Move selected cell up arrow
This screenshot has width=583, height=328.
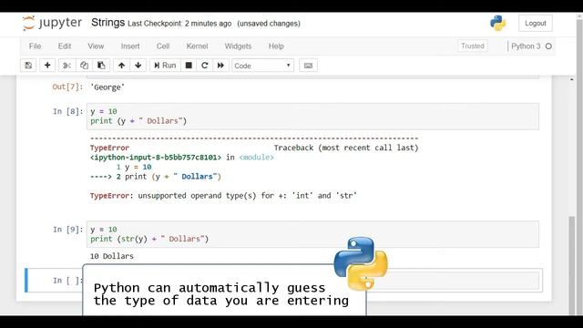tap(121, 66)
